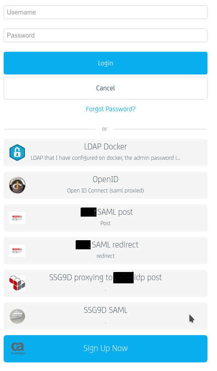Choose the SSG9D SAML title text
The width and height of the screenshot is (217, 371).
tap(106, 310)
